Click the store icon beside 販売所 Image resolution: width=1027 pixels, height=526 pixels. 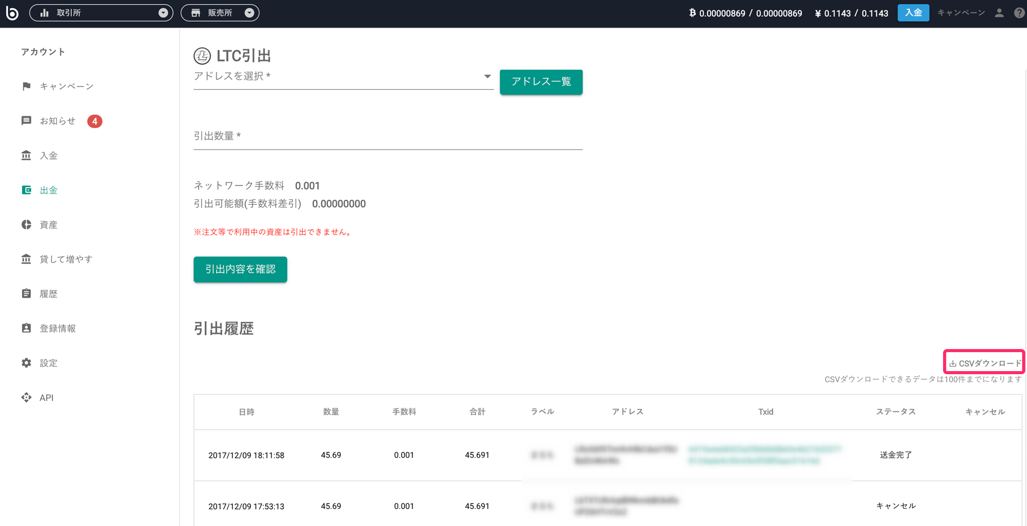[x=196, y=13]
